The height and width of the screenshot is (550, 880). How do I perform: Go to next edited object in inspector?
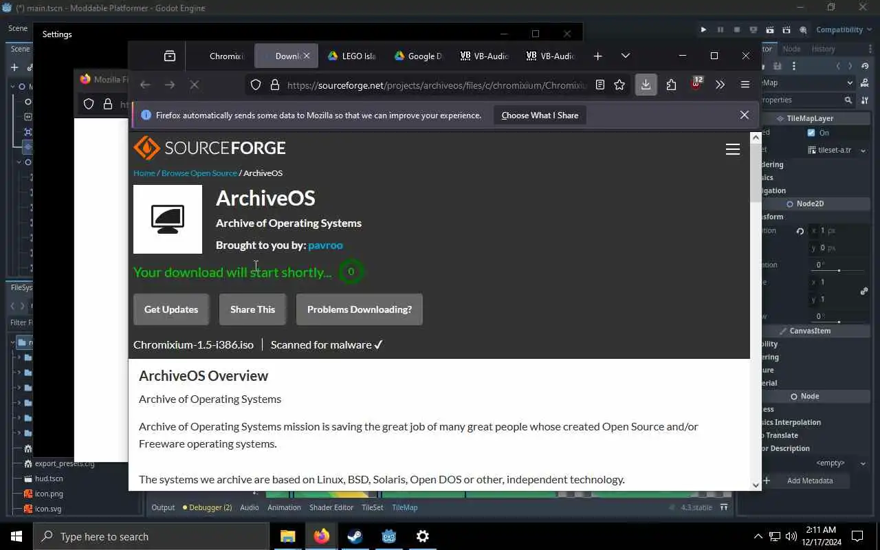click(850, 66)
